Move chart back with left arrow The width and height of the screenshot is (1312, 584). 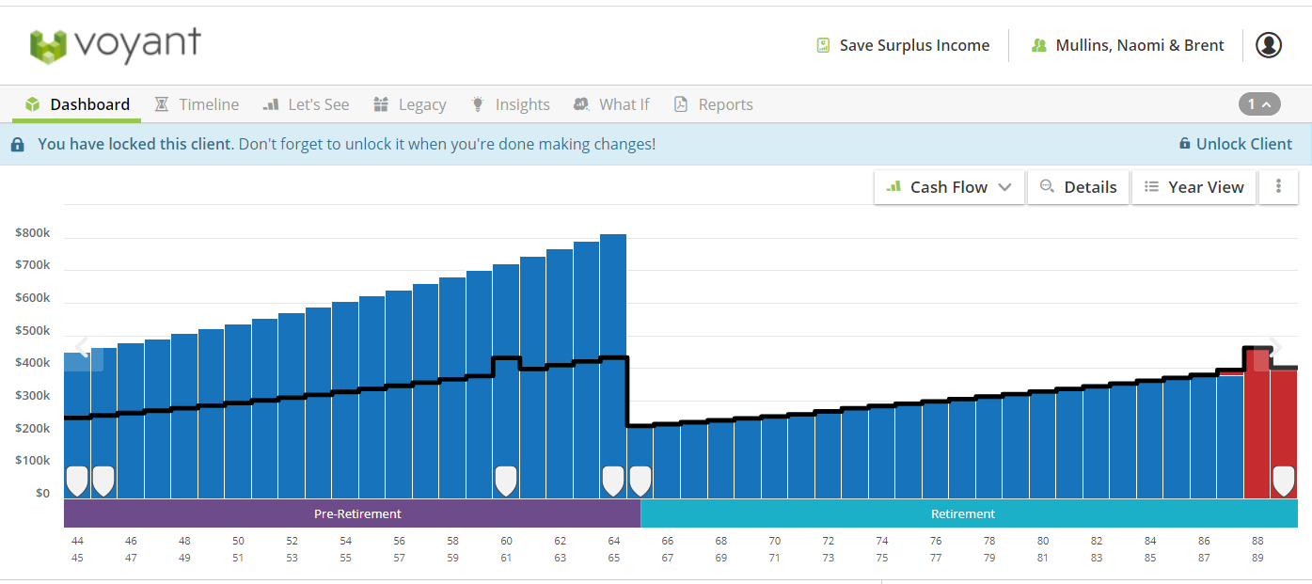83,347
